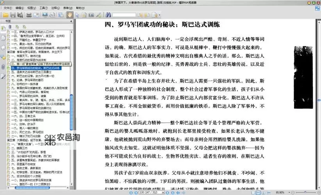Open the Attachments paperclip panel in sidebar
Screen dimensions: 321x195
pos(3,67)
